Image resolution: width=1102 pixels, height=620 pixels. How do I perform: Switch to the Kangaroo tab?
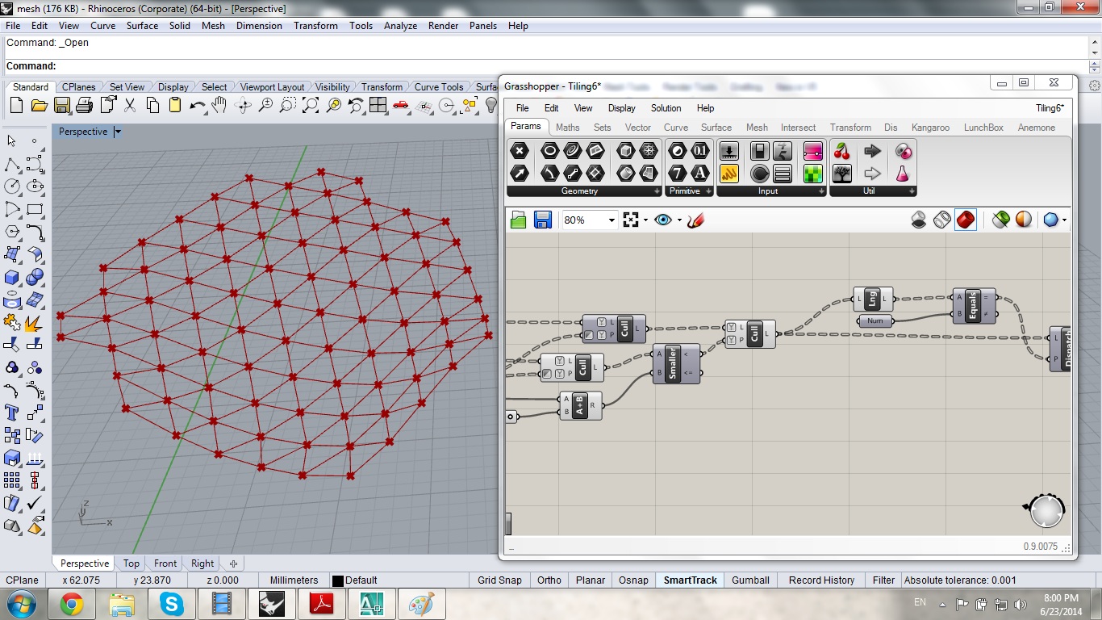point(930,128)
